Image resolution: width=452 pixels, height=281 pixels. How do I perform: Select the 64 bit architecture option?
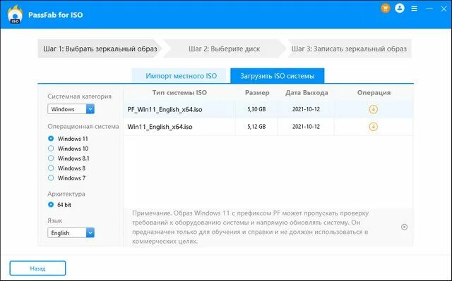click(x=51, y=204)
